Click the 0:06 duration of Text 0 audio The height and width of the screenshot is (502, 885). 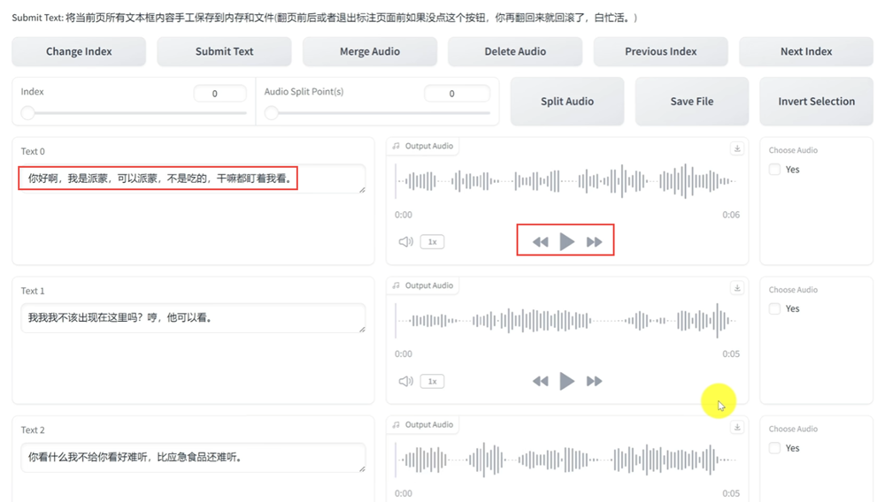(731, 215)
